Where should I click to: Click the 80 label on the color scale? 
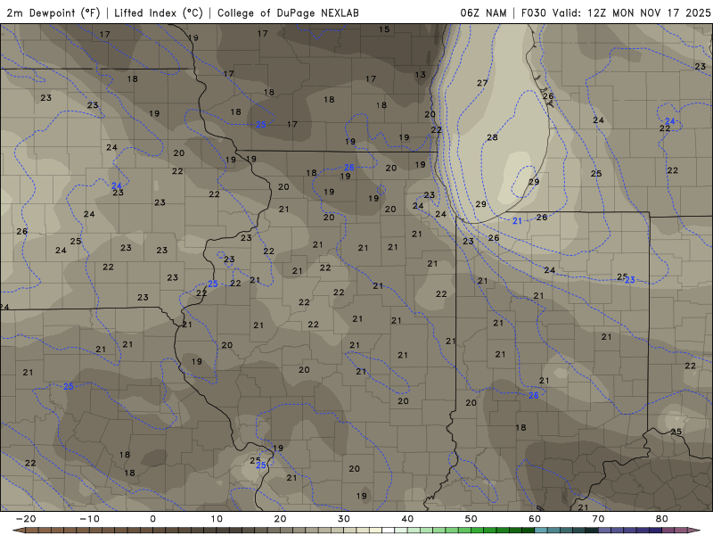pos(662,519)
